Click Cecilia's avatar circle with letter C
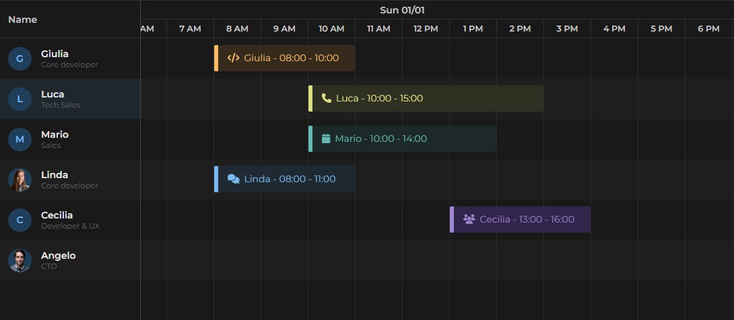Screen dimensions: 734x320 pos(20,221)
